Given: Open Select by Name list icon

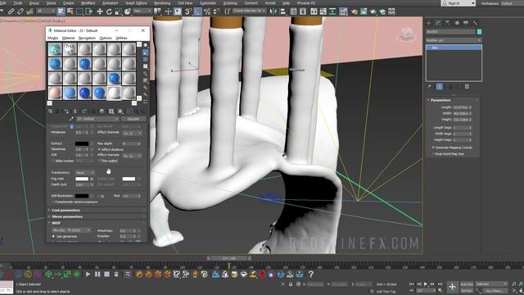Looking at the screenshot, I should [70, 11].
